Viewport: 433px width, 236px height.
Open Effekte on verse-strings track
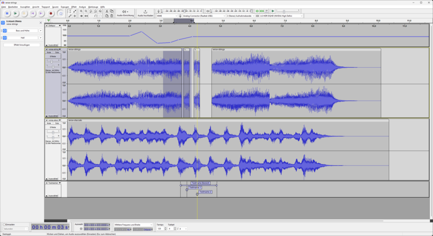53,57
